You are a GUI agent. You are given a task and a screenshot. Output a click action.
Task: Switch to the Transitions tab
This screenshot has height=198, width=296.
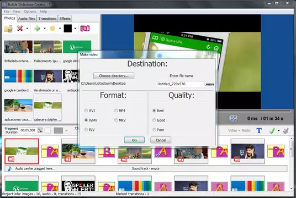coord(47,19)
